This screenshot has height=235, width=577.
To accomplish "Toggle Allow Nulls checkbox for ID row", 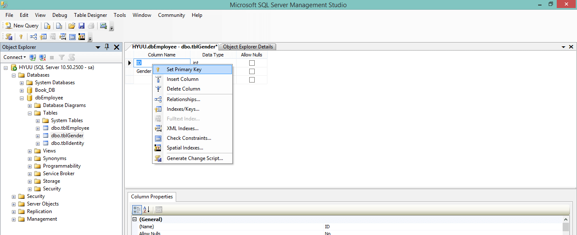I will (252, 63).
